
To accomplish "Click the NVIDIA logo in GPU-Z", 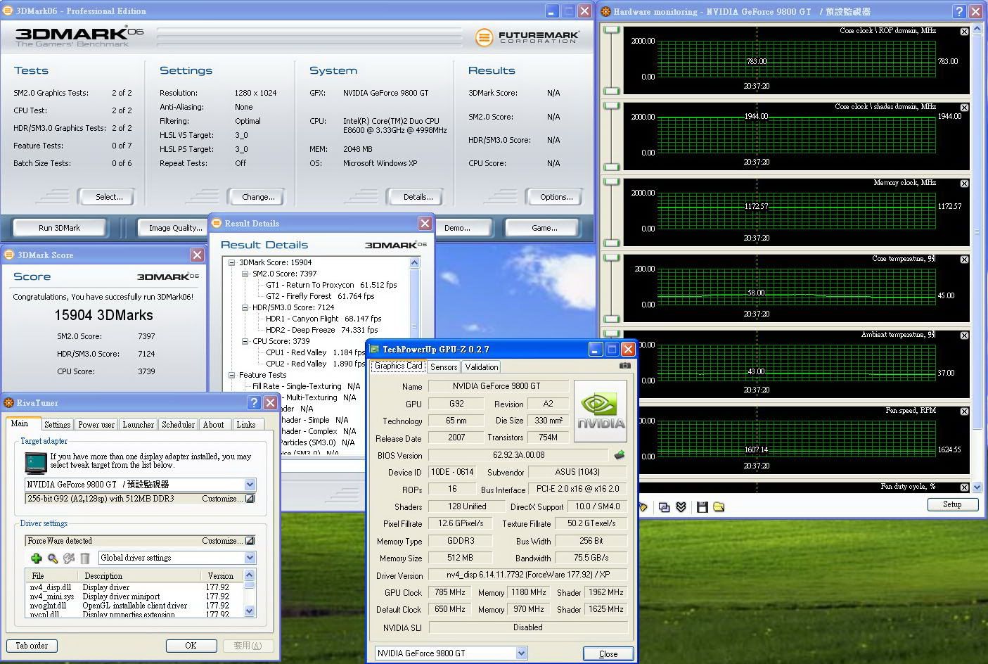I will click(x=601, y=411).
